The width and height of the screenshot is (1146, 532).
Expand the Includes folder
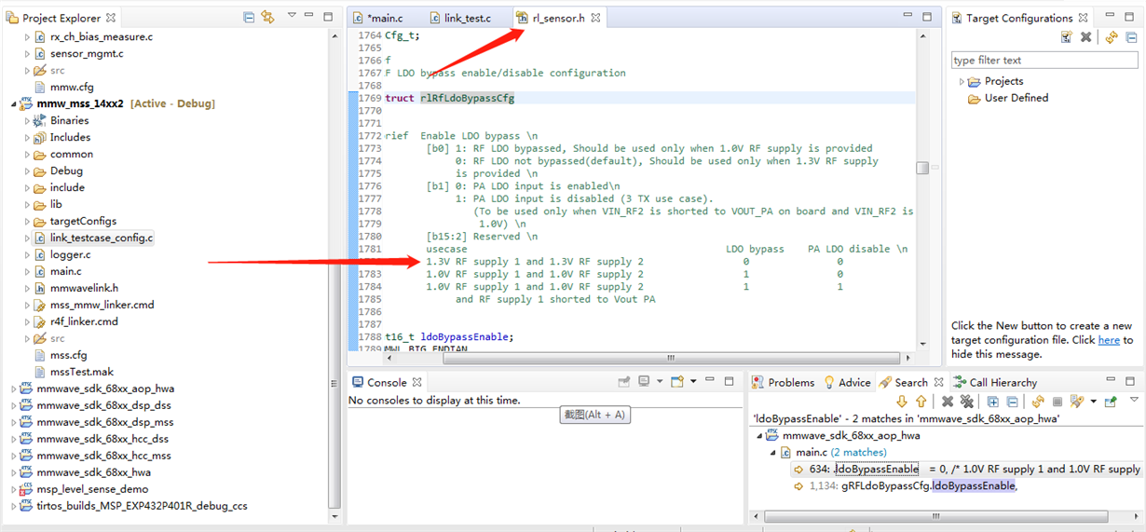click(27, 137)
